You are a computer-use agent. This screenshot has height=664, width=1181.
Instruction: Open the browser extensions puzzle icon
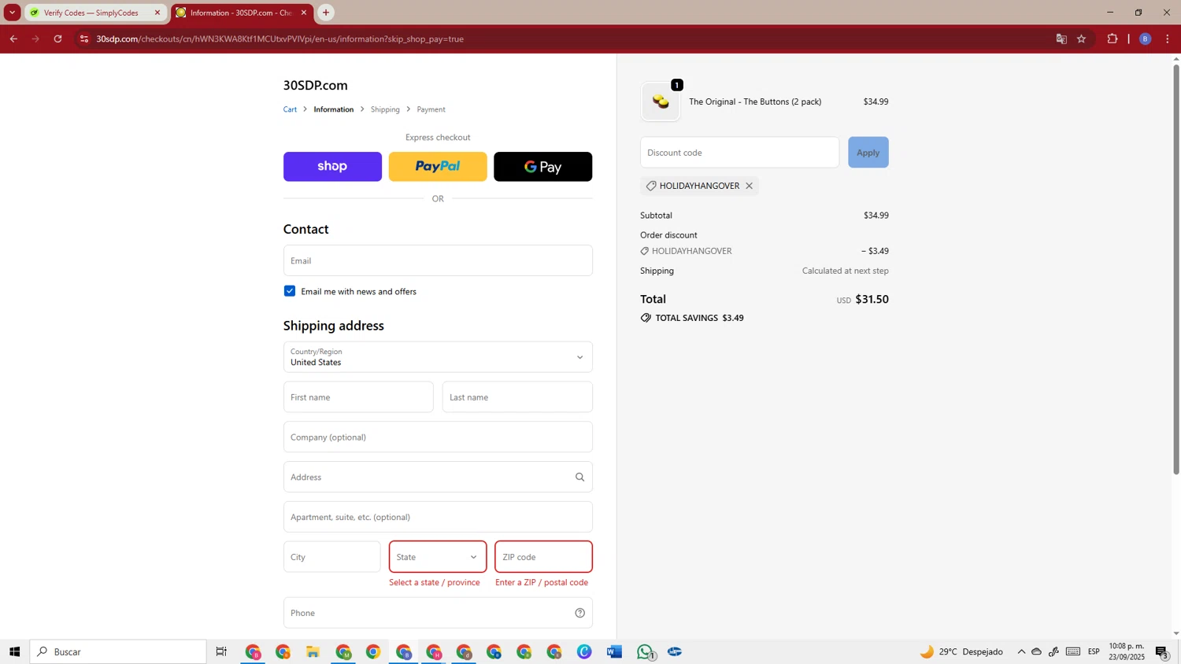point(1113,39)
